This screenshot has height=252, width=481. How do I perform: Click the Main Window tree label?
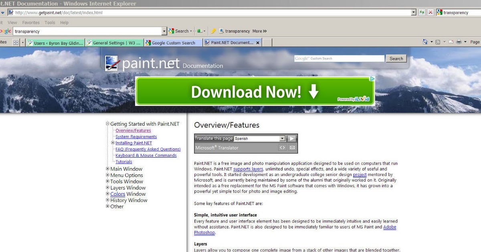coord(126,169)
